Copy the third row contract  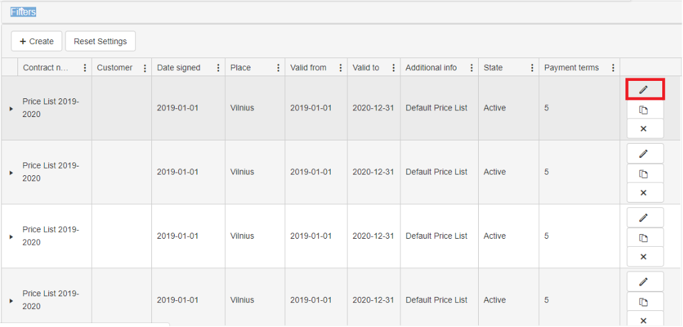coord(644,238)
